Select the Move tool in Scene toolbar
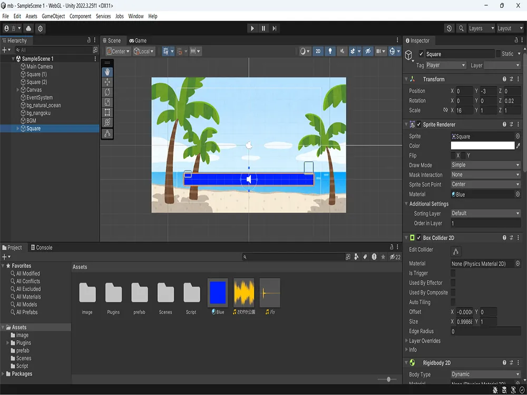 click(x=107, y=82)
